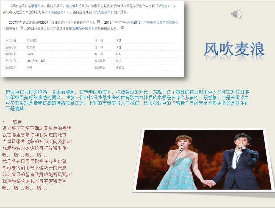275x208 pixels.
Task: Select the 2007年4月25日 release date value
Action: tap(36, 61)
